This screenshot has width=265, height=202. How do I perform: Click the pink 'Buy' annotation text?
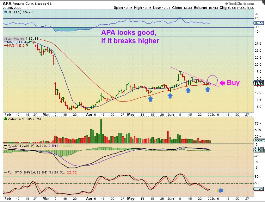point(233,83)
